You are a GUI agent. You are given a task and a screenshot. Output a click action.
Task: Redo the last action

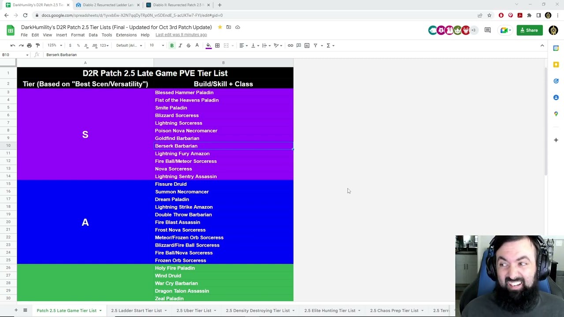tap(21, 45)
